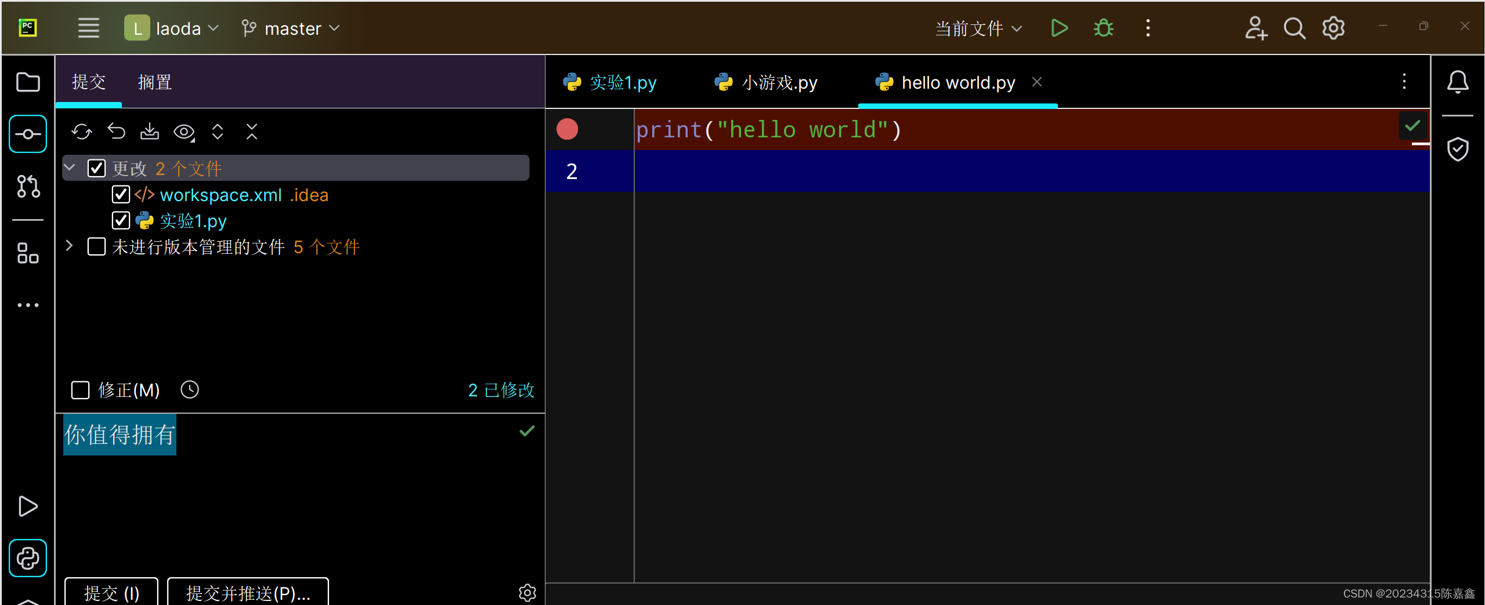Open the 当前文件 run configuration dropdown

tap(977, 28)
